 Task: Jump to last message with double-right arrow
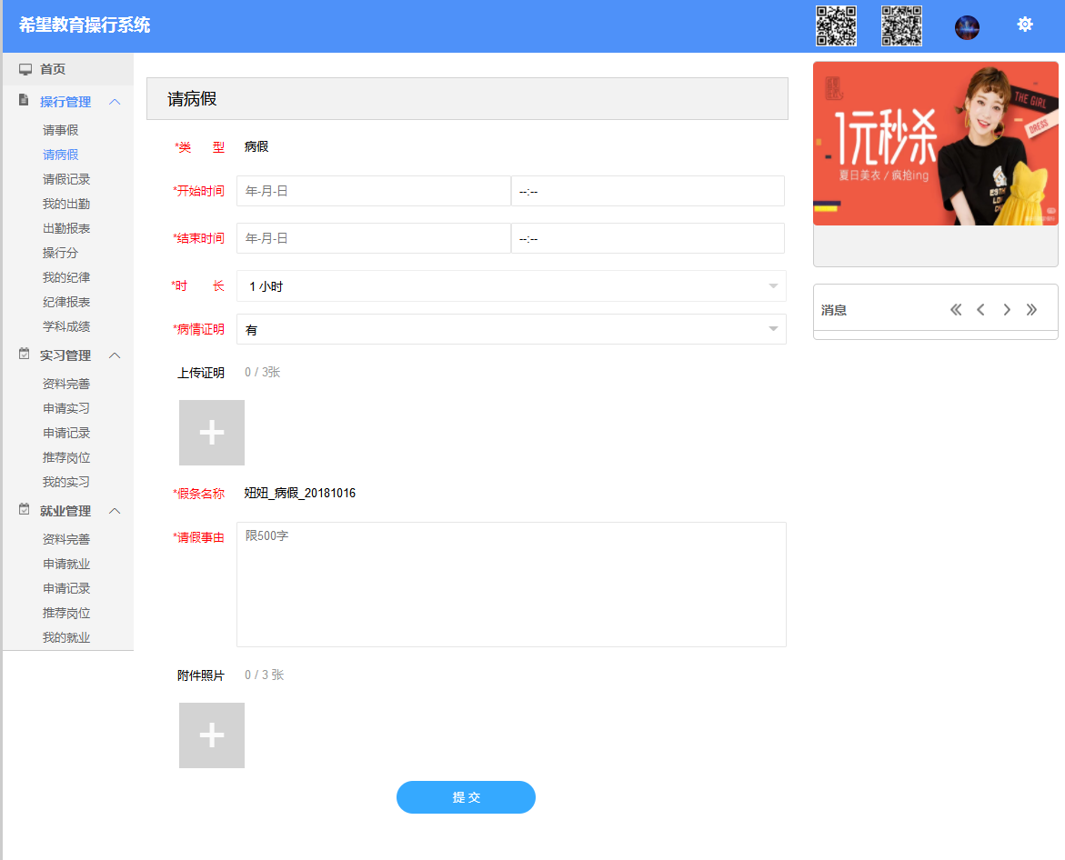coord(1031,310)
